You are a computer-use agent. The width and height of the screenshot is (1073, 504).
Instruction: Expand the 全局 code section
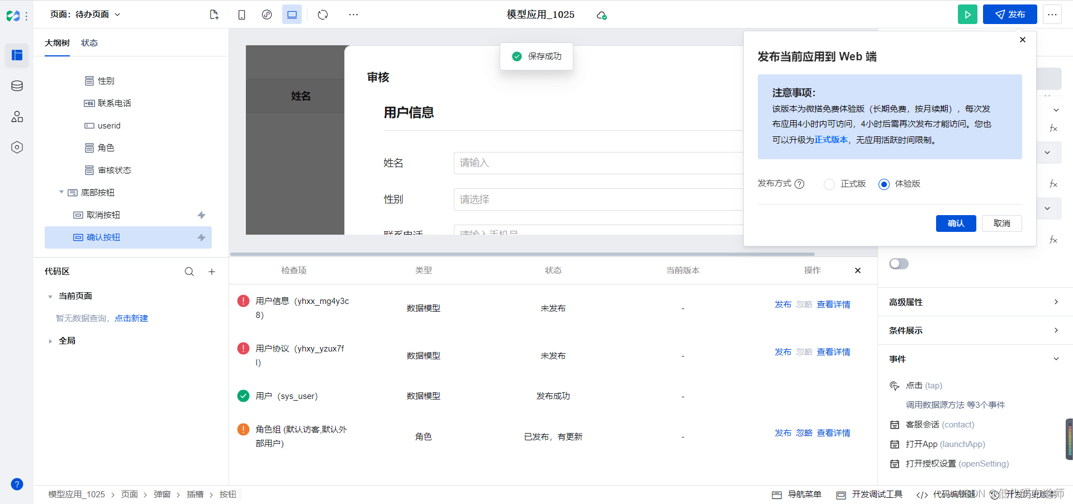[x=50, y=341]
